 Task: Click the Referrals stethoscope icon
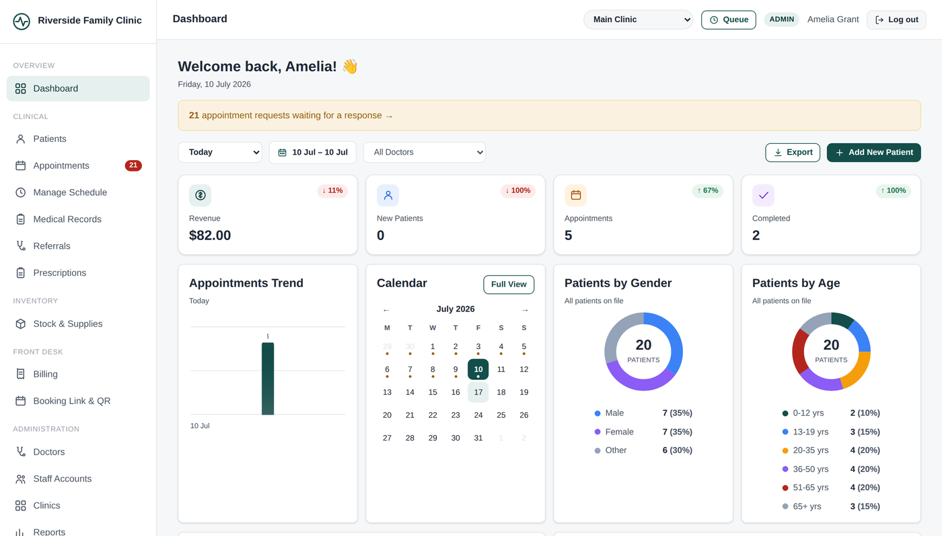point(21,246)
